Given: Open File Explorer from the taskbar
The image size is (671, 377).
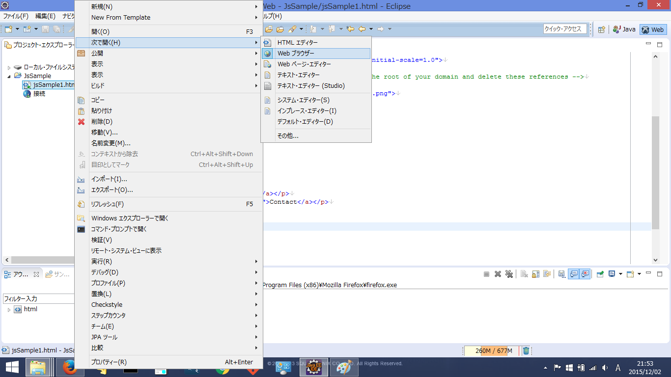Looking at the screenshot, I should click(x=38, y=367).
